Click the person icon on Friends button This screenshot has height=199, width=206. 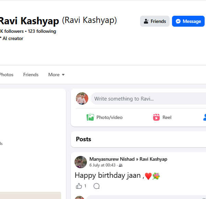(x=146, y=21)
